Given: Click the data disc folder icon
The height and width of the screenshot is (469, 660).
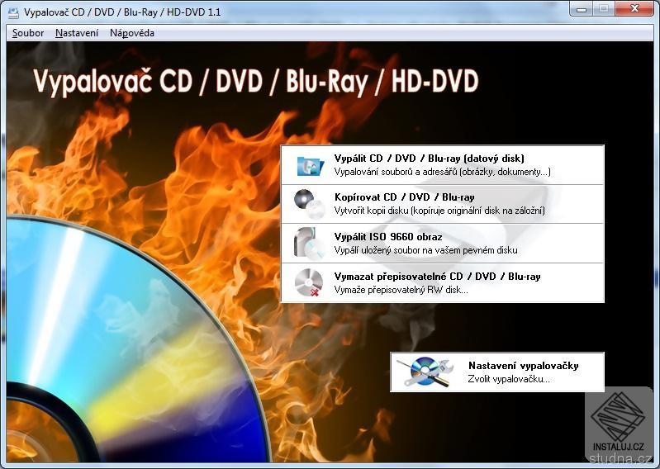Looking at the screenshot, I should (x=311, y=165).
